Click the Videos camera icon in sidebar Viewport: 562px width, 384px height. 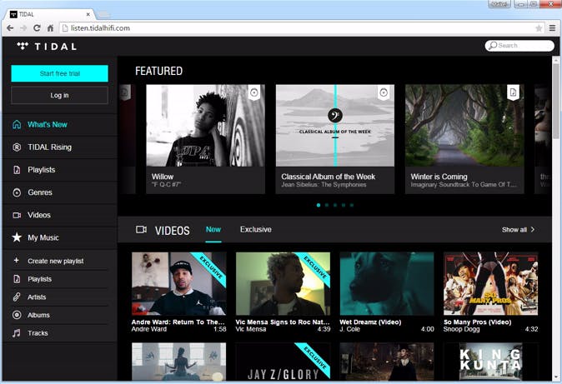17,215
